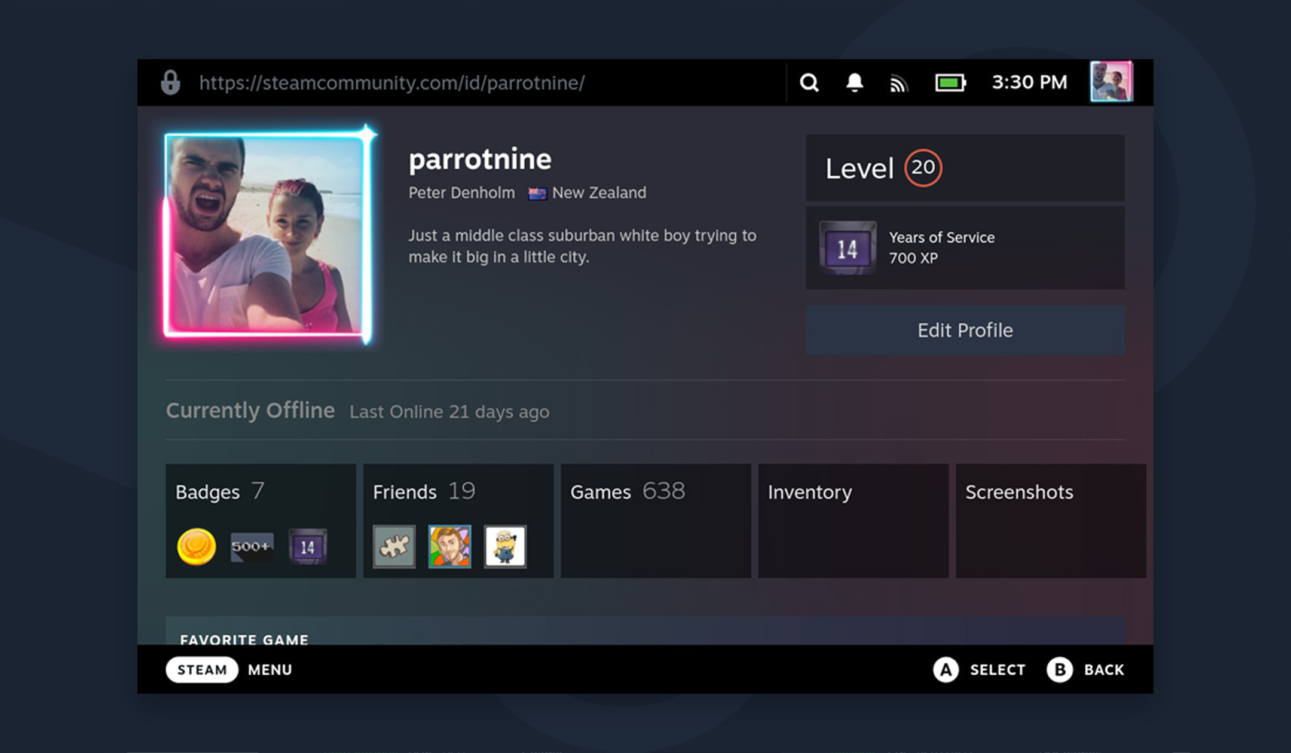
Task: Click the Wi-Fi signal status icon
Action: [899, 84]
